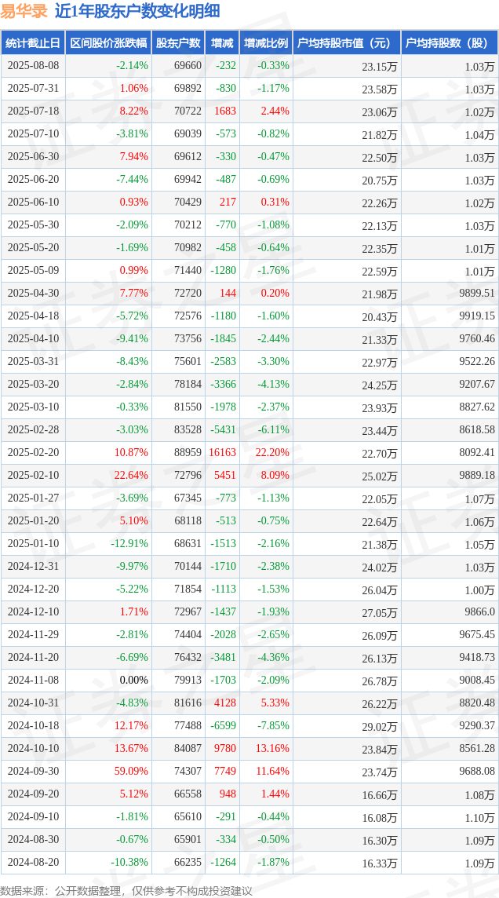Click the 近1年股东户数变化明细 heading
The width and height of the screenshot is (499, 898).
[x=137, y=12]
